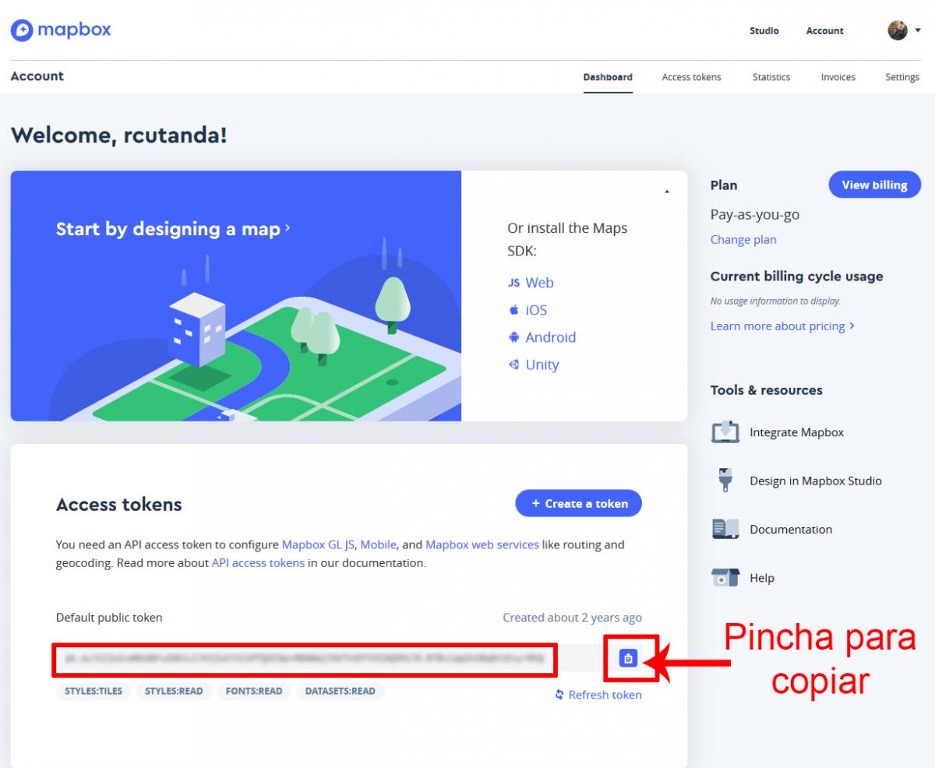Image resolution: width=935 pixels, height=768 pixels.
Task: Click the View billing button
Action: [x=874, y=185]
